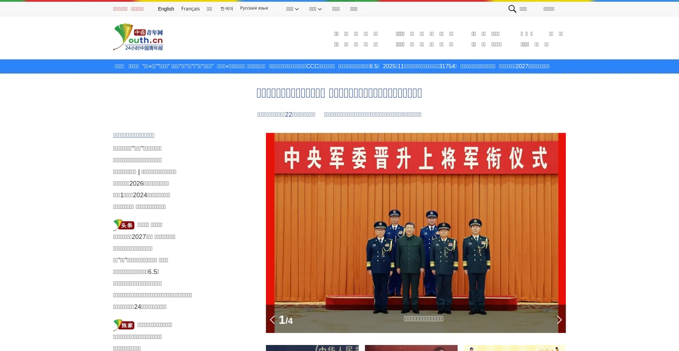
Task: Click the 独家 exclusives badge icon
Action: pyautogui.click(x=124, y=325)
